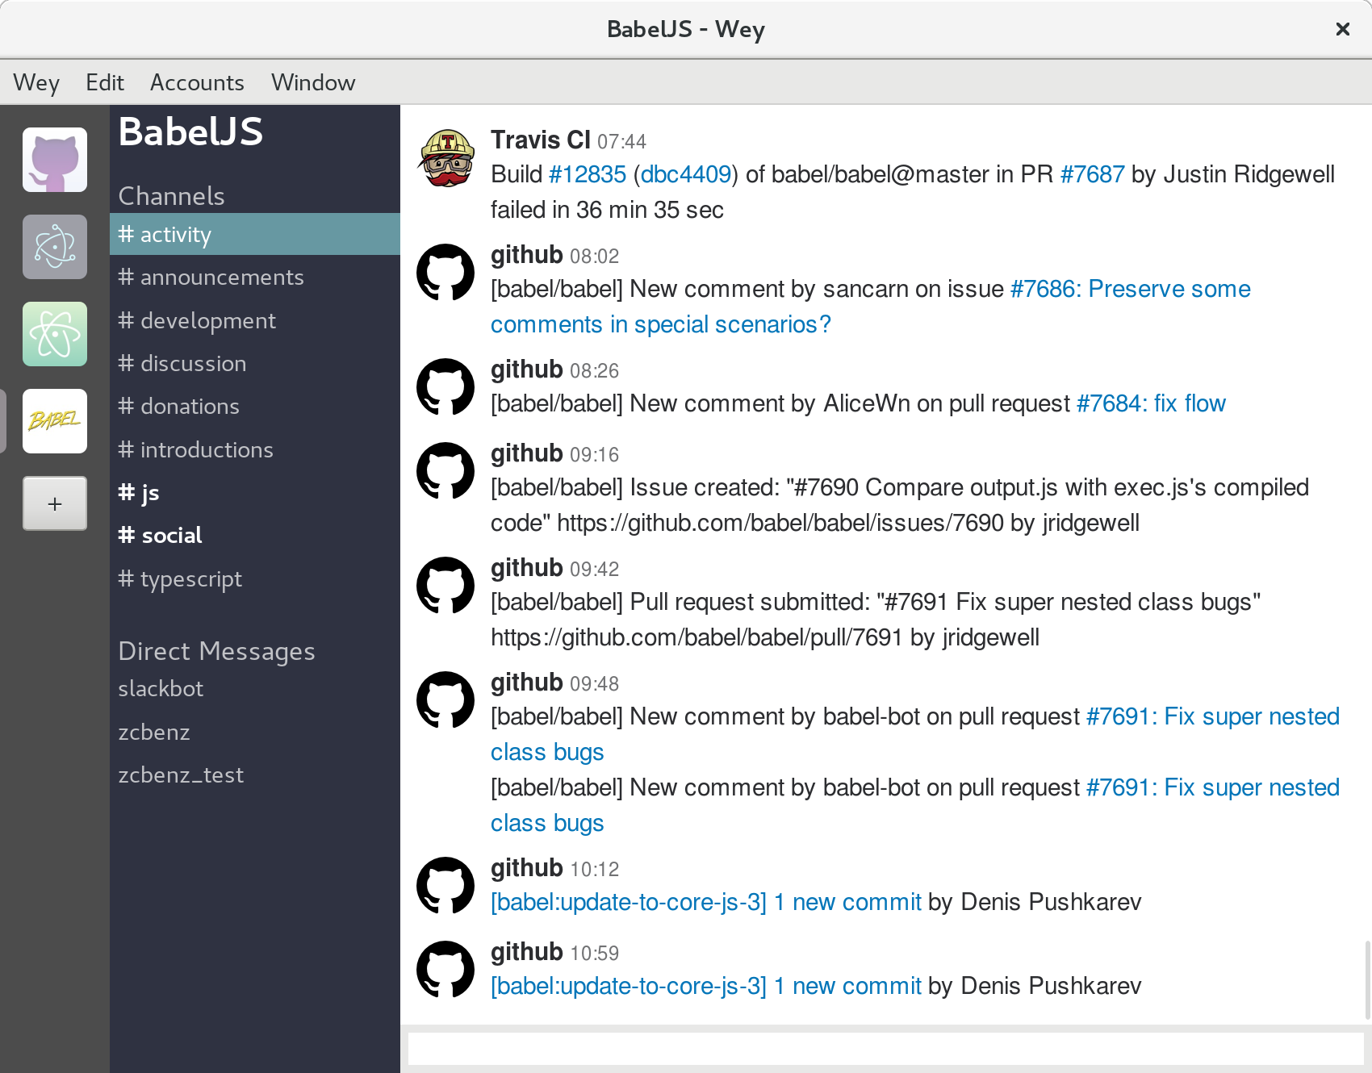Open direct message with slackbot
The image size is (1372, 1073).
(161, 689)
